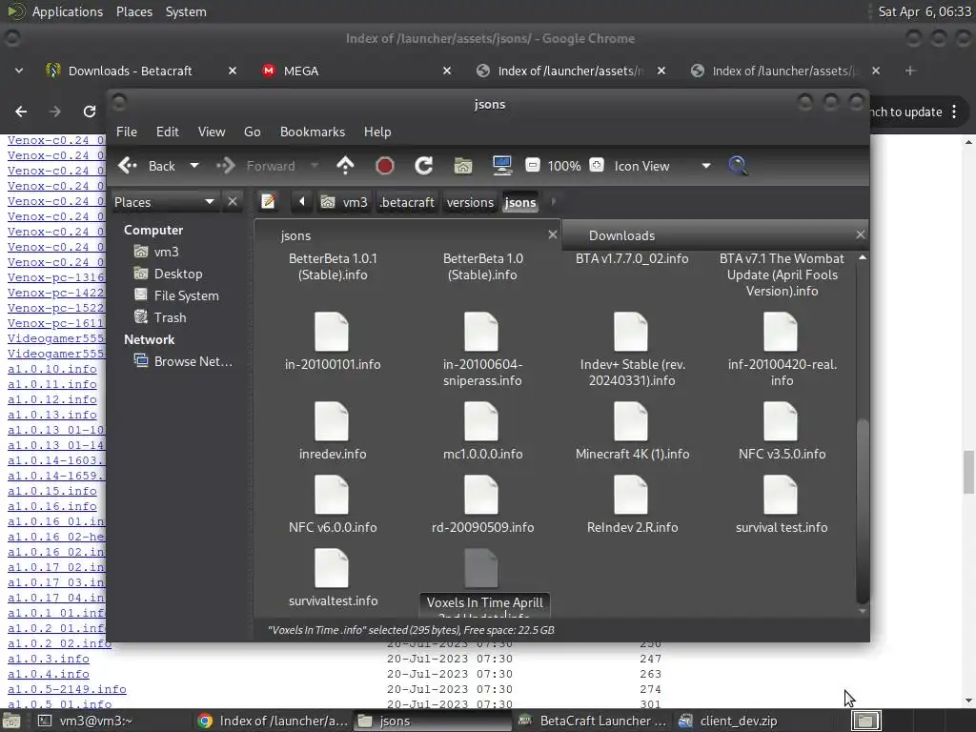Go up to parent folder icon
This screenshot has height=732, width=976.
(x=345, y=166)
